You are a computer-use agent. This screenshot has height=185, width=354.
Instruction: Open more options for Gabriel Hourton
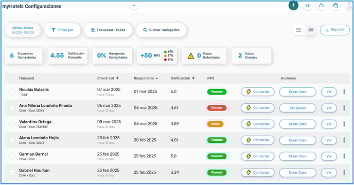point(344,172)
